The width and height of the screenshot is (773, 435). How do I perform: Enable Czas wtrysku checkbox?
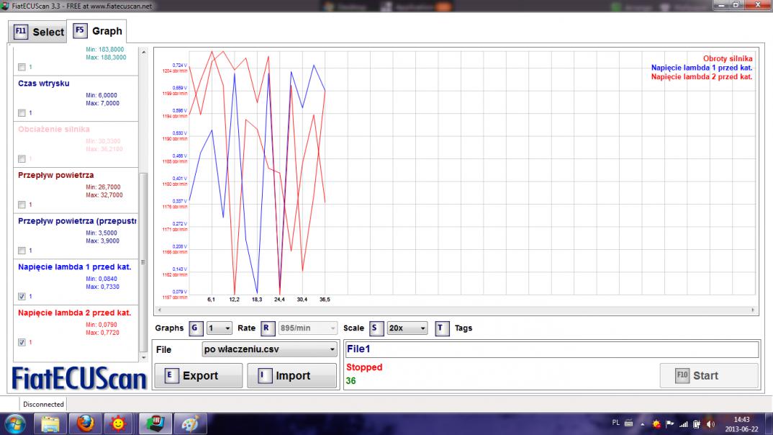[x=22, y=113]
